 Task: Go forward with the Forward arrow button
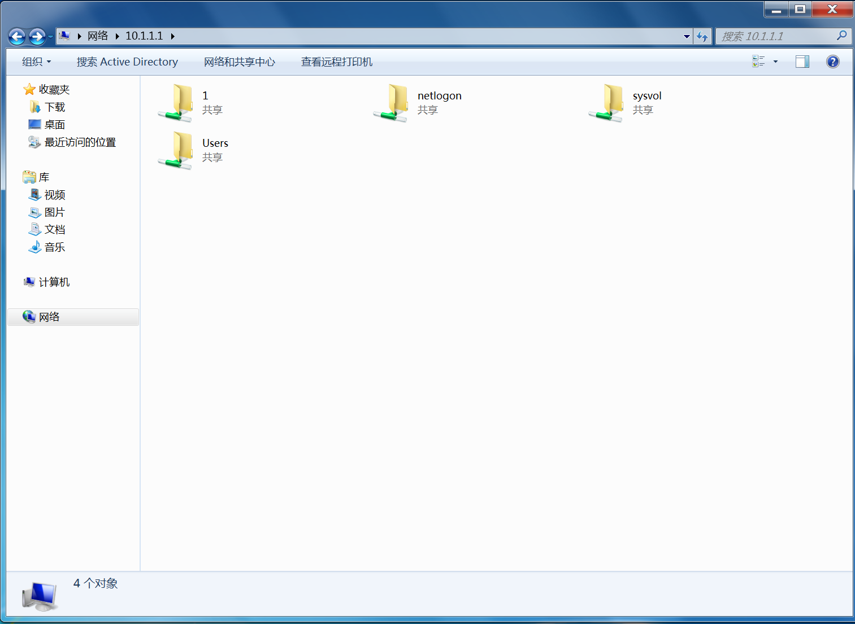pos(37,37)
